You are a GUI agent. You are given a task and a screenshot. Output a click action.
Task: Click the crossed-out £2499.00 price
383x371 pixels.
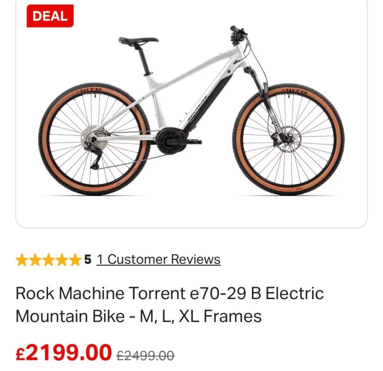(x=145, y=356)
